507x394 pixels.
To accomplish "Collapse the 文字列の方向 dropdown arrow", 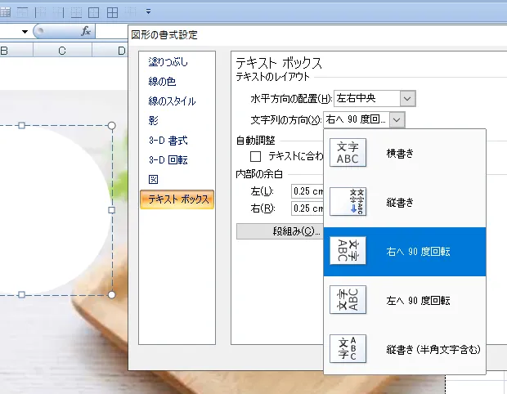I will [397, 119].
